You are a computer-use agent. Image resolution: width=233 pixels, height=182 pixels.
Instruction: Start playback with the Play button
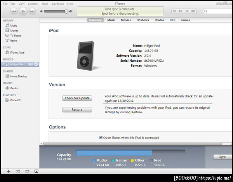(23, 11)
